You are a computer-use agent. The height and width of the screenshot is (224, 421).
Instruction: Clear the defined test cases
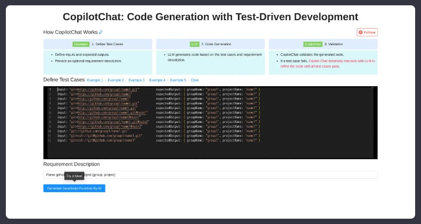pyautogui.click(x=195, y=80)
